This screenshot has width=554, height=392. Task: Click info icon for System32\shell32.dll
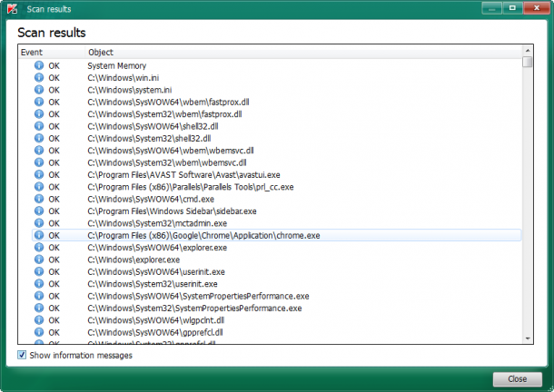pyautogui.click(x=39, y=138)
